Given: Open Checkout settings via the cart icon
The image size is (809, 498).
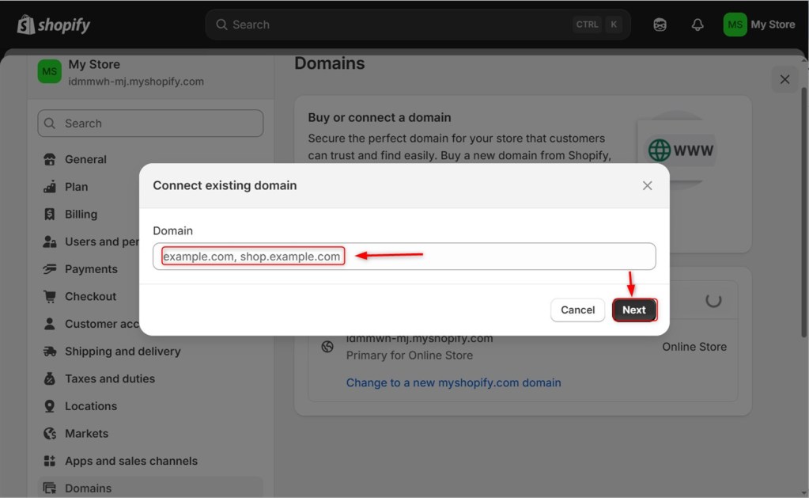Looking at the screenshot, I should (x=48, y=296).
